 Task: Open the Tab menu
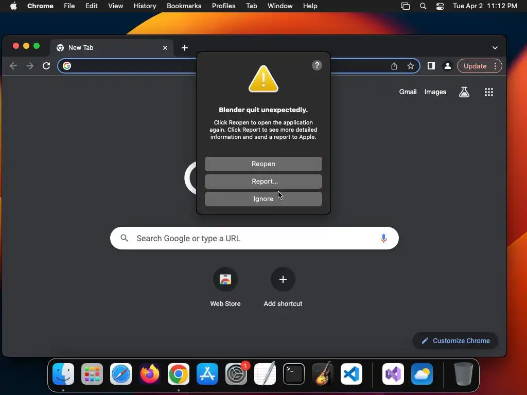(x=251, y=6)
